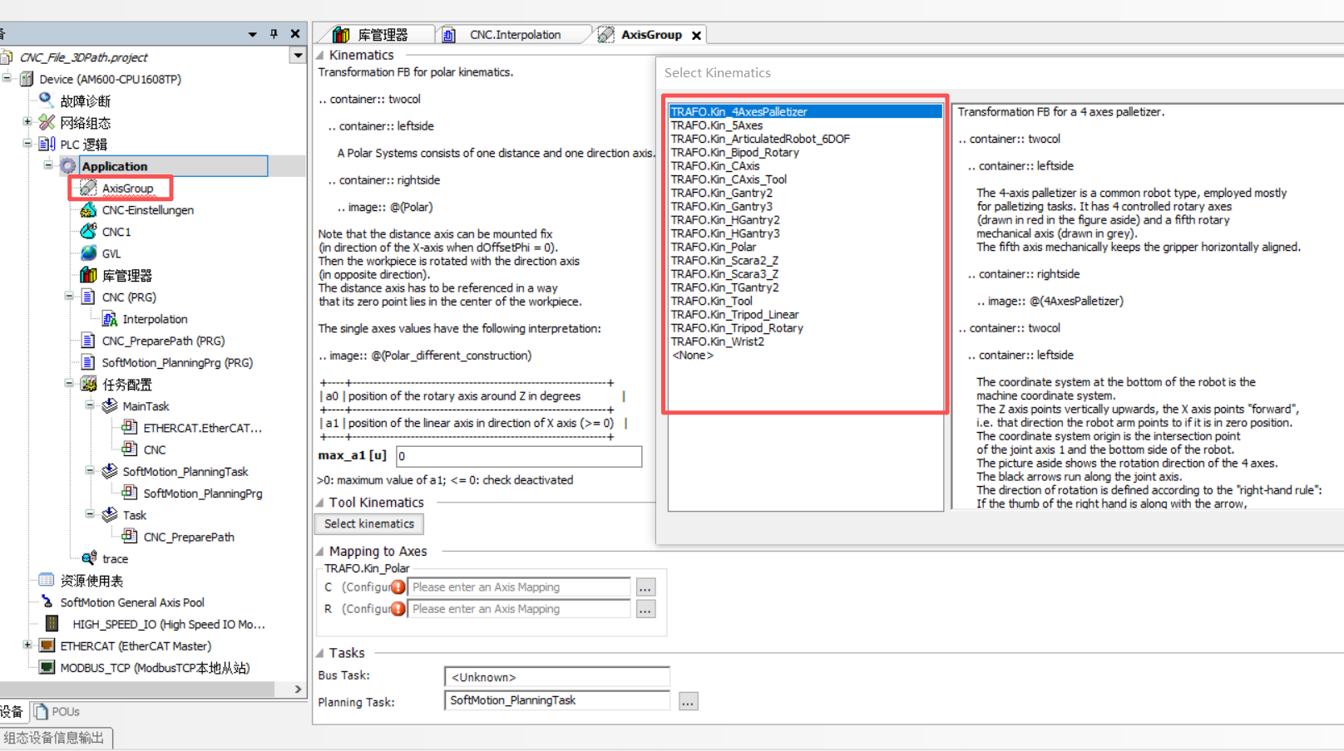
Task: Click the MODBUS_TCP device icon
Action: (47, 668)
